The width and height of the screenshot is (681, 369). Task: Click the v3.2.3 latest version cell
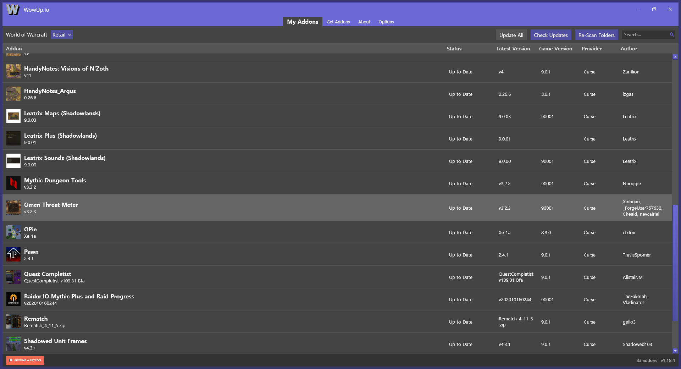(x=504, y=208)
